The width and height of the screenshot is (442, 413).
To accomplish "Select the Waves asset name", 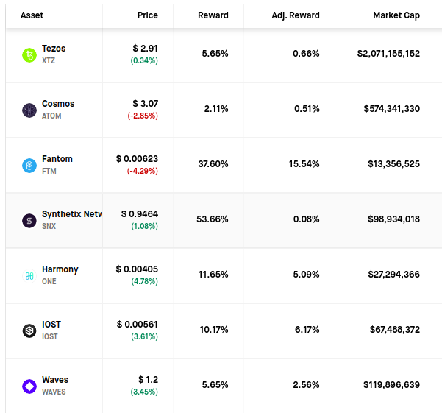I will pyautogui.click(x=55, y=380).
